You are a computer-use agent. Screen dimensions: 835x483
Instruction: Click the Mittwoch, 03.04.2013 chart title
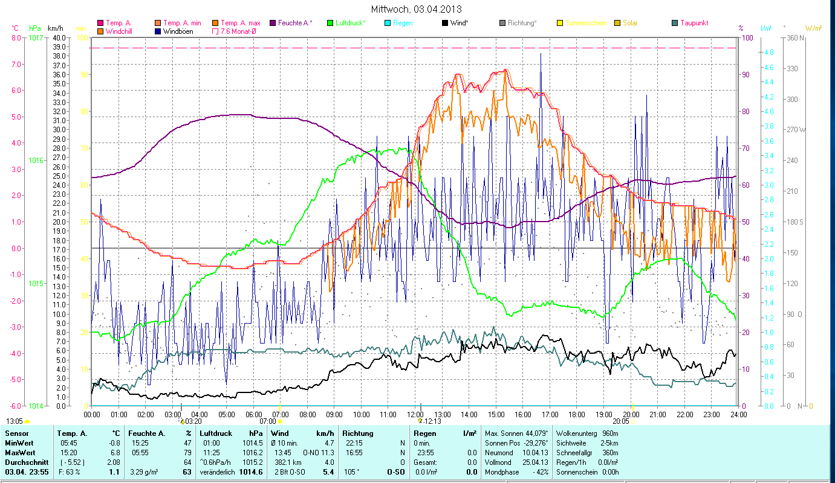pyautogui.click(x=417, y=10)
